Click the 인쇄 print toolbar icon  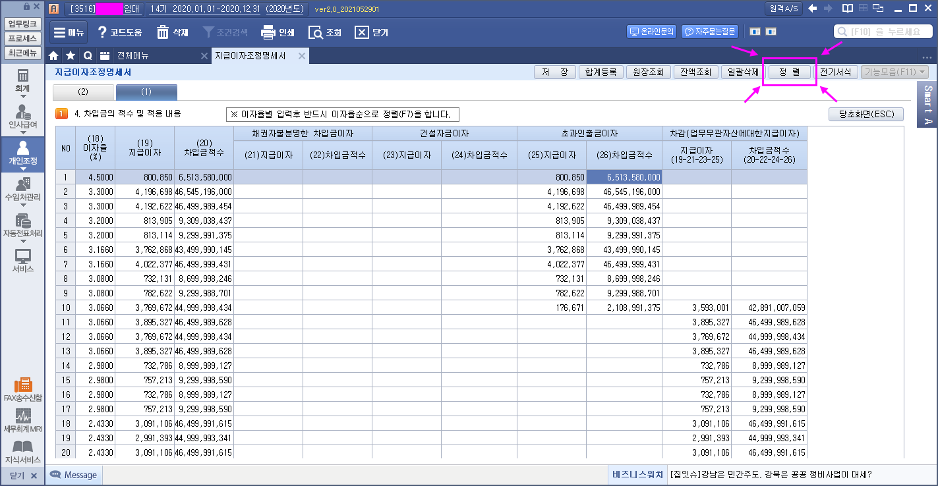[278, 32]
